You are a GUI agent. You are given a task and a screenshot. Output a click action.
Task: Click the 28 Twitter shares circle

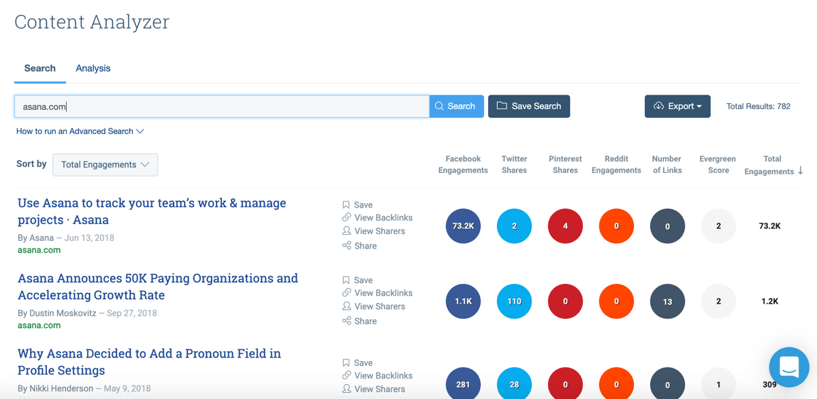514,384
